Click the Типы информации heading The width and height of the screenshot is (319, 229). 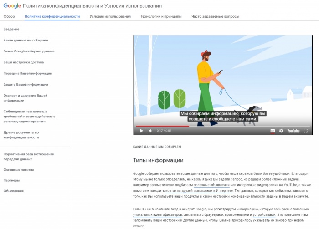[x=158, y=160]
